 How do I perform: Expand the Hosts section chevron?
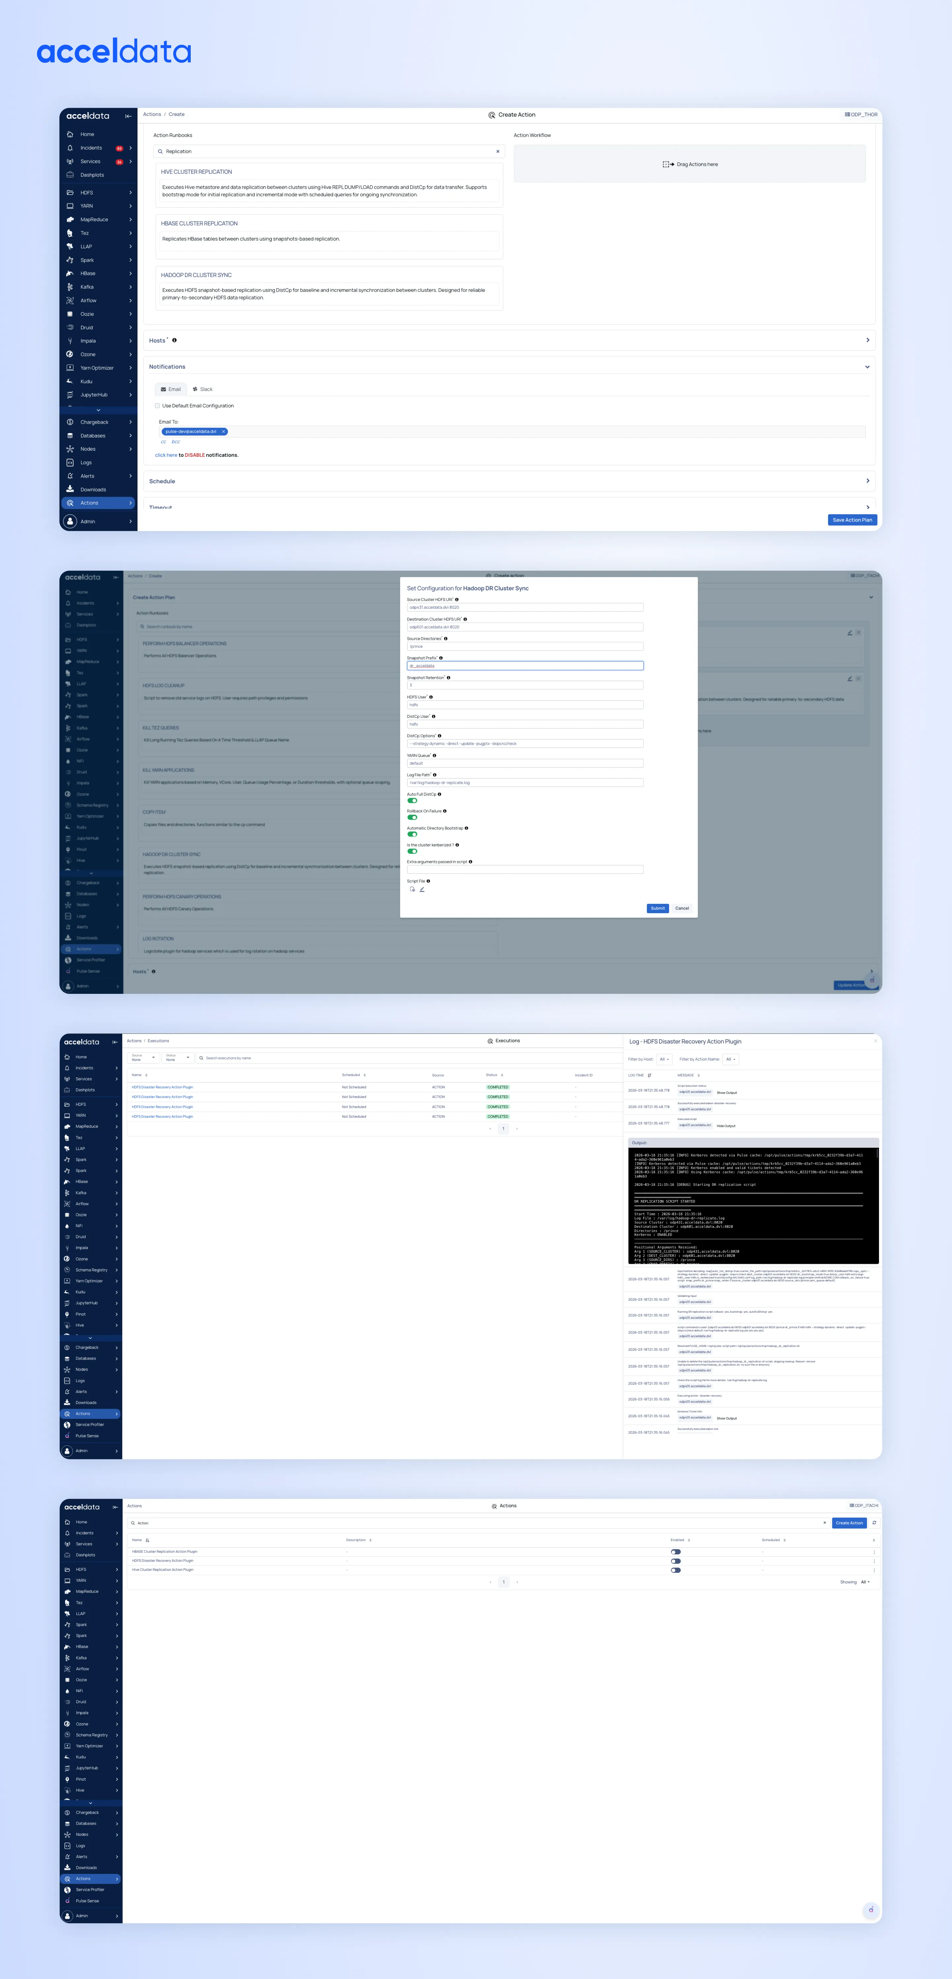click(x=867, y=339)
